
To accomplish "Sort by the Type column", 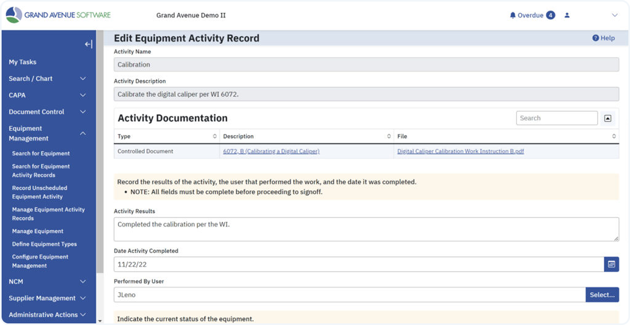I will pyautogui.click(x=167, y=136).
